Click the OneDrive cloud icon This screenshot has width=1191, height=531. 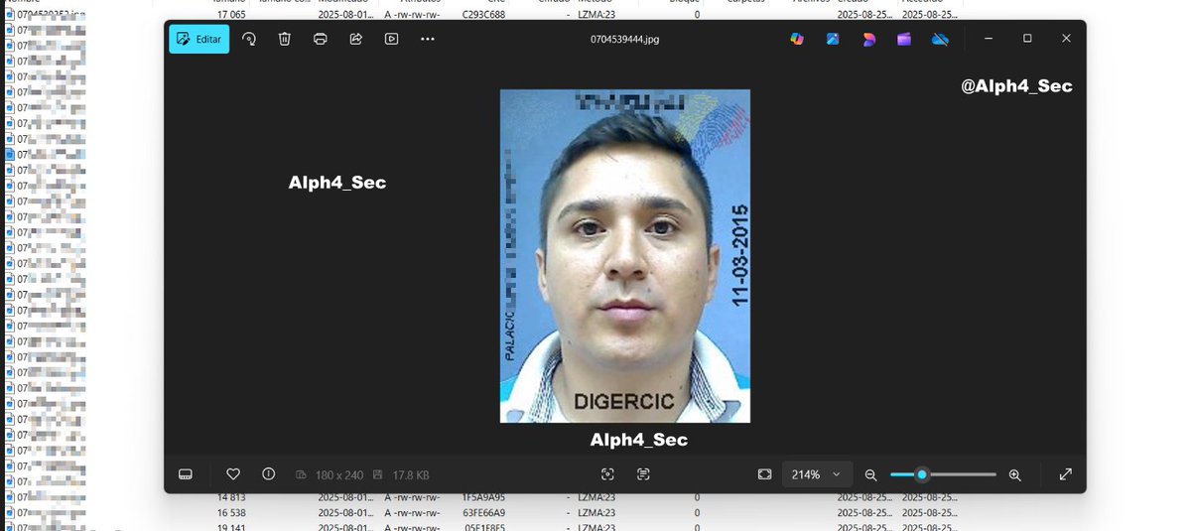(940, 39)
